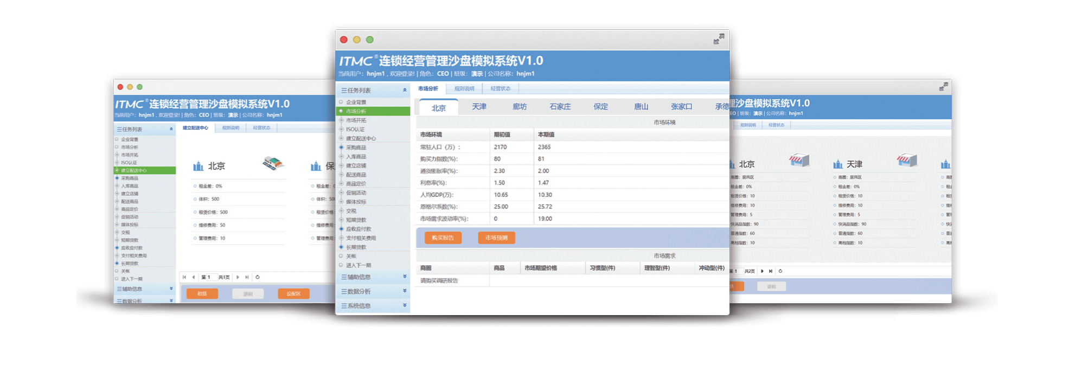
Task: Open the 规则说明 tab in center window
Action: click(x=464, y=88)
